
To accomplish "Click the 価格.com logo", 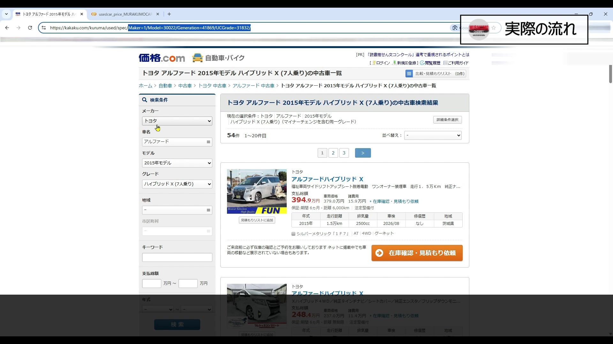I will coord(162,58).
